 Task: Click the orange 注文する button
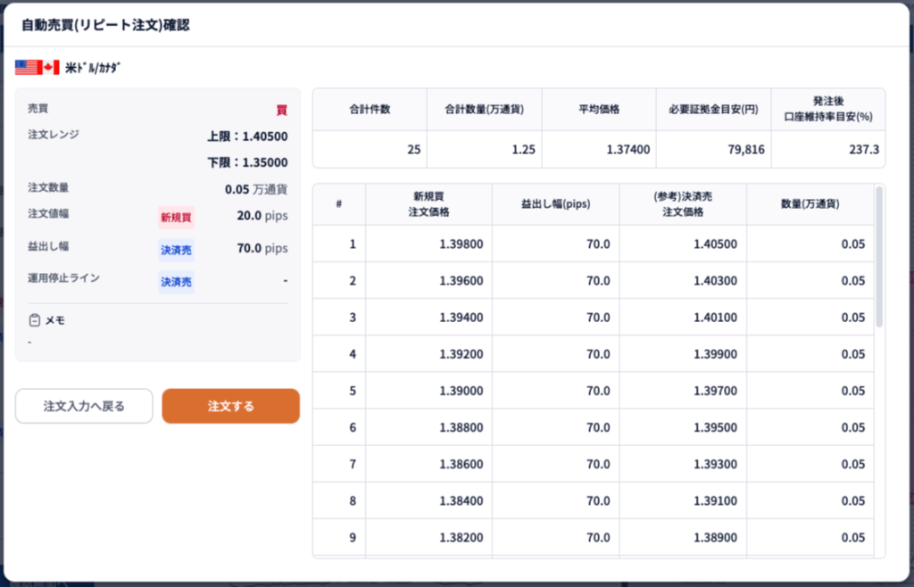pos(230,406)
